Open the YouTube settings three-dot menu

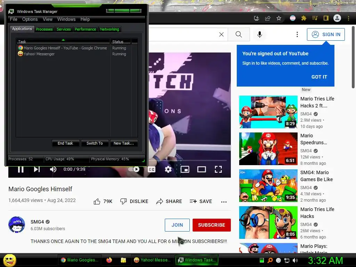pyautogui.click(x=297, y=34)
